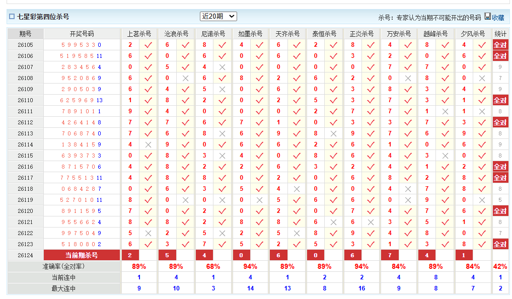The height and width of the screenshot is (299, 512).
Task: Click the square icon before 七星彩第四位杀号
Action: click(12, 16)
